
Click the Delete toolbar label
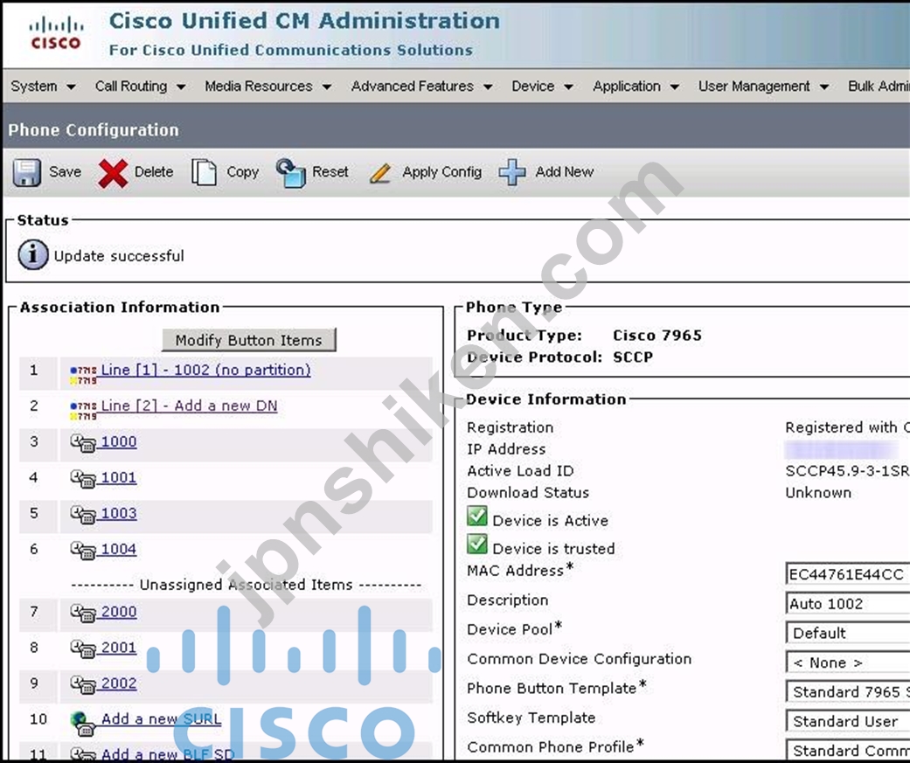(154, 172)
